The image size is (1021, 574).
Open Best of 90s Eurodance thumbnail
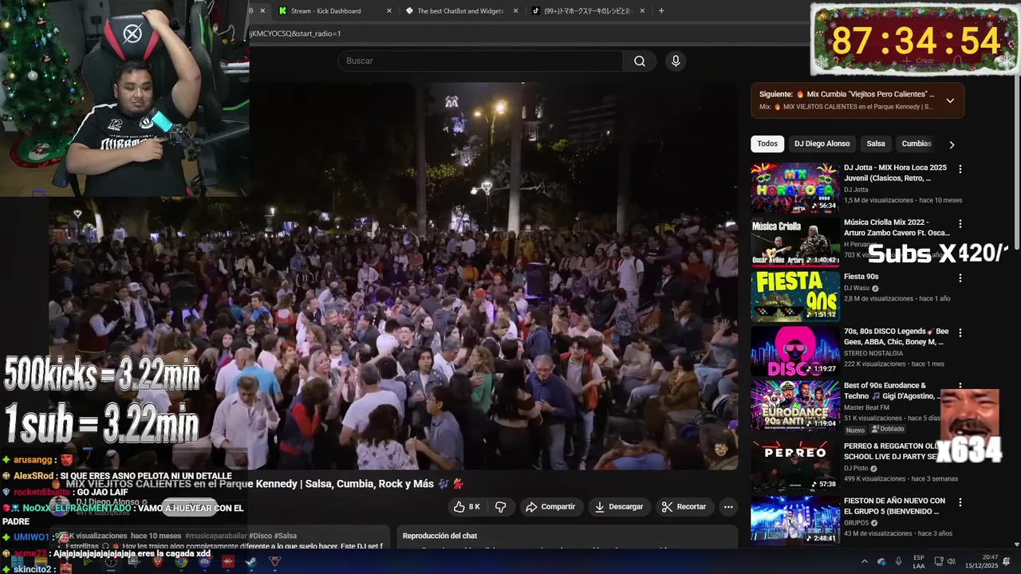tap(794, 405)
